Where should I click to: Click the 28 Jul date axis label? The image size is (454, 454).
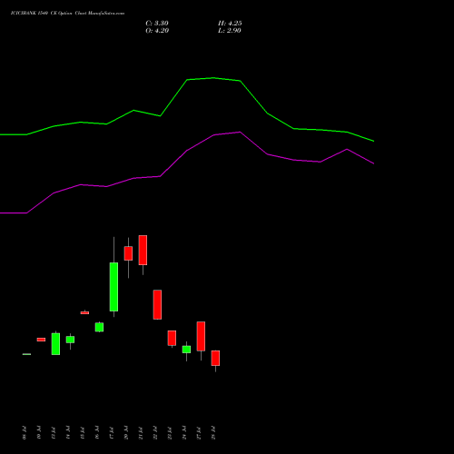(213, 432)
